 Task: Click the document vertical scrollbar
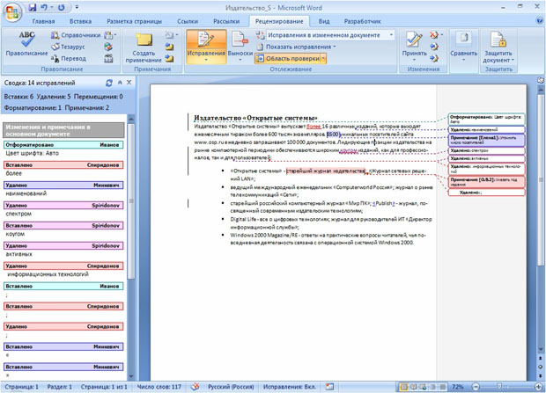[541, 179]
